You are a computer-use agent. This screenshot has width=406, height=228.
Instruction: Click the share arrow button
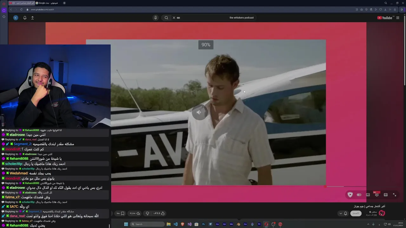coord(135,213)
